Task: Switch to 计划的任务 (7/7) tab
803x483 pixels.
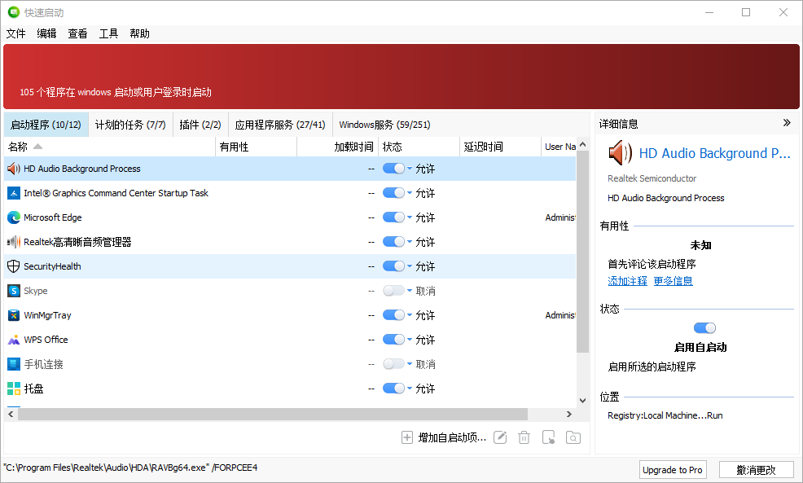Action: tap(130, 125)
